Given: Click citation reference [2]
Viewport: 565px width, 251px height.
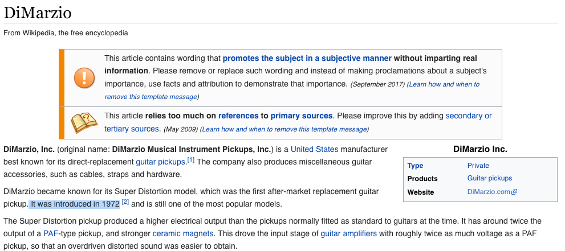Looking at the screenshot, I should pos(125,202).
